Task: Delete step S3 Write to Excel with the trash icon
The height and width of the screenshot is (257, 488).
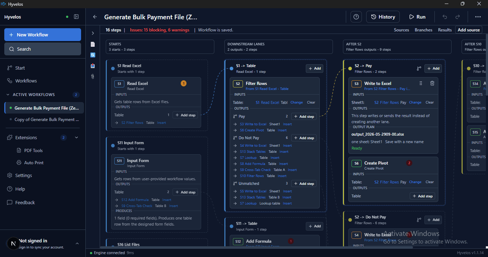Action: tap(432, 83)
